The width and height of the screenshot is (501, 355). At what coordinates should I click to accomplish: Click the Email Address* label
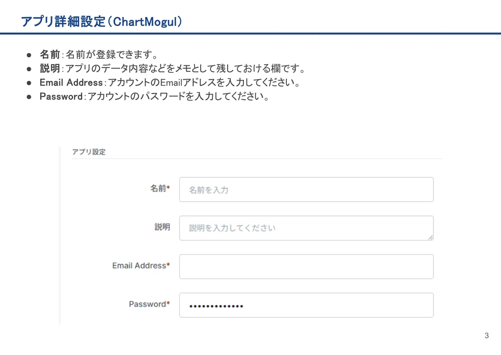[141, 266]
